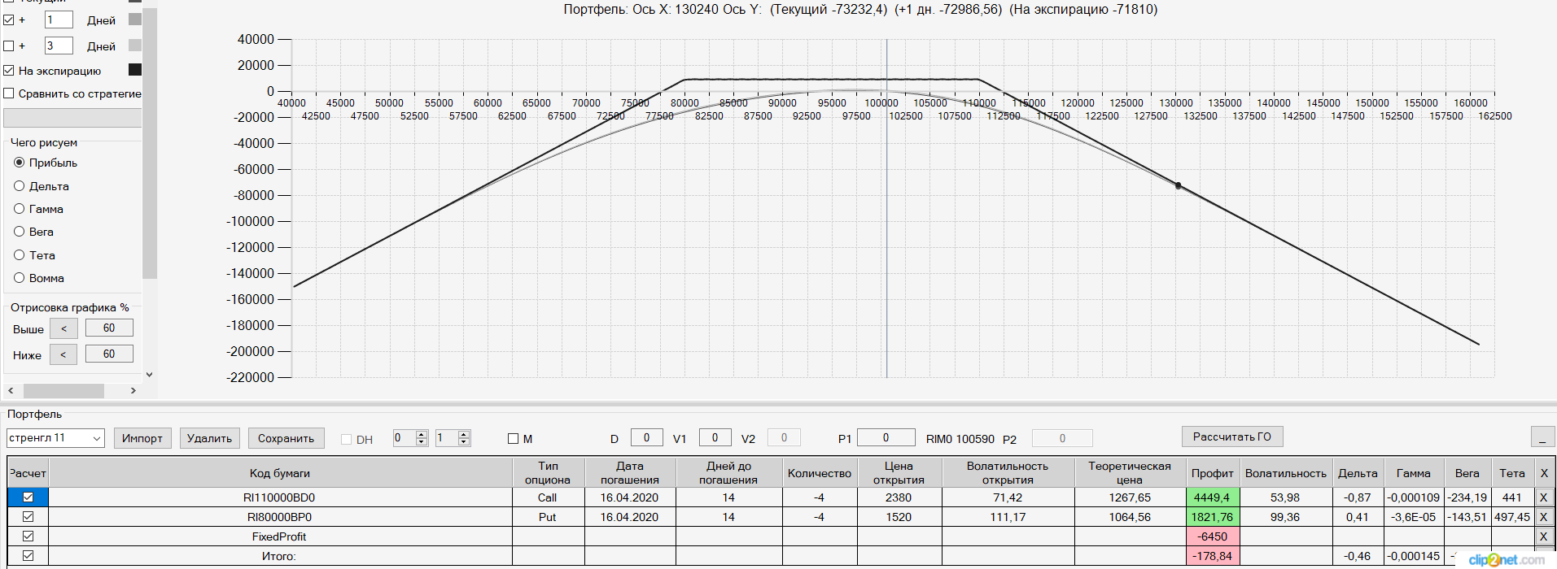This screenshot has height=569, width=1557.
Task: Increment the second spinner showing 1
Action: tap(464, 434)
